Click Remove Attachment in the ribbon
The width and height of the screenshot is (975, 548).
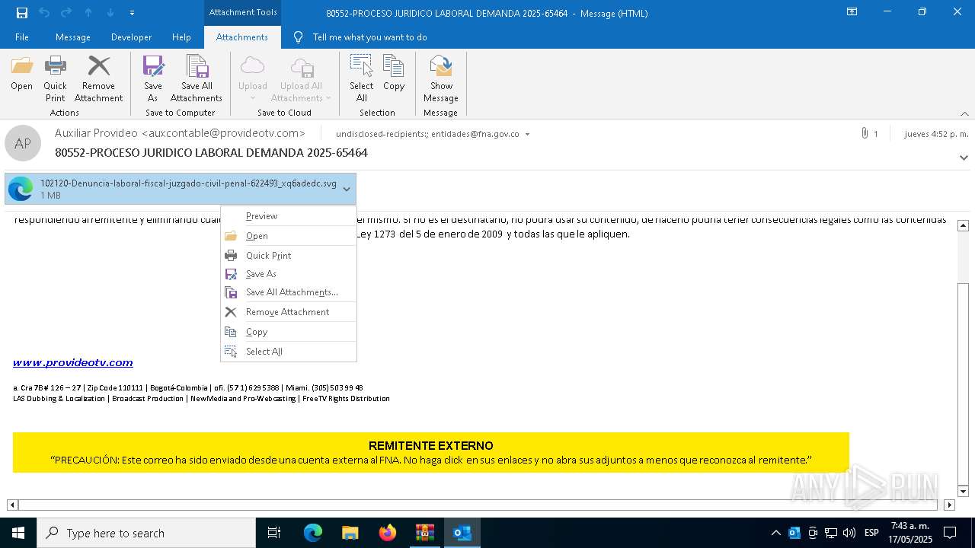coord(98,78)
